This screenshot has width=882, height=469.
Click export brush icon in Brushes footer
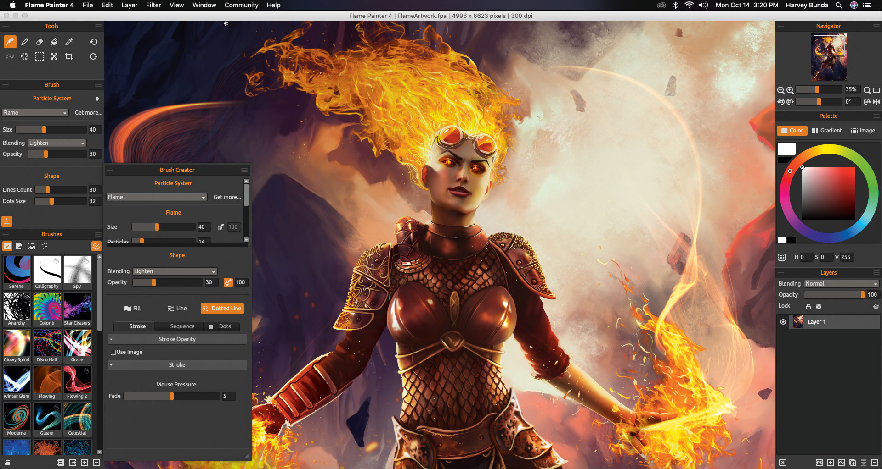[73, 463]
